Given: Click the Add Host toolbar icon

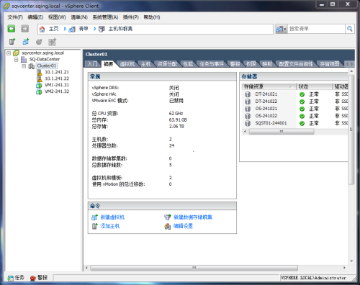Looking at the screenshot, I should 12,42.
